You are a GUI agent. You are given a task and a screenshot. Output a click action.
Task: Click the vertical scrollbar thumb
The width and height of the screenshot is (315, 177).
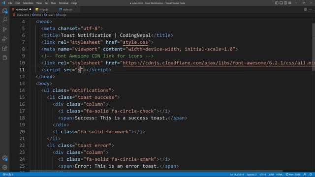[314, 47]
